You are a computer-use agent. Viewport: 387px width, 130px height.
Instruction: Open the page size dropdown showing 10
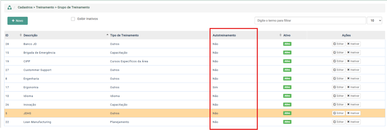pyautogui.click(x=374, y=21)
